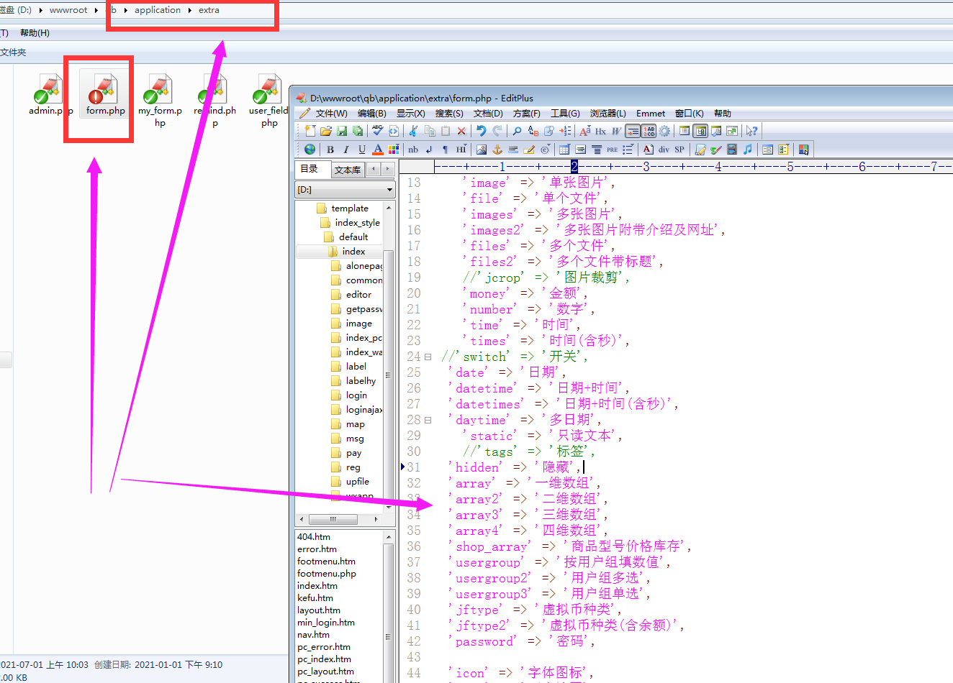
Task: Click the Cut scissors icon
Action: click(413, 131)
